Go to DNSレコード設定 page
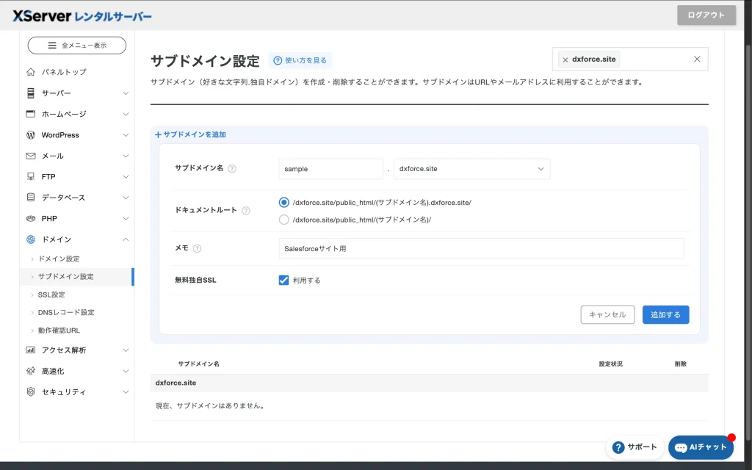 tap(66, 313)
